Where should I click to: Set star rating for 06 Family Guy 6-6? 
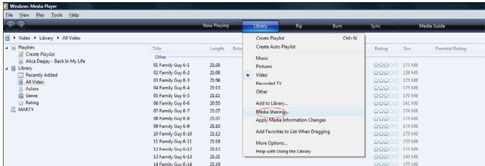pos(386,103)
